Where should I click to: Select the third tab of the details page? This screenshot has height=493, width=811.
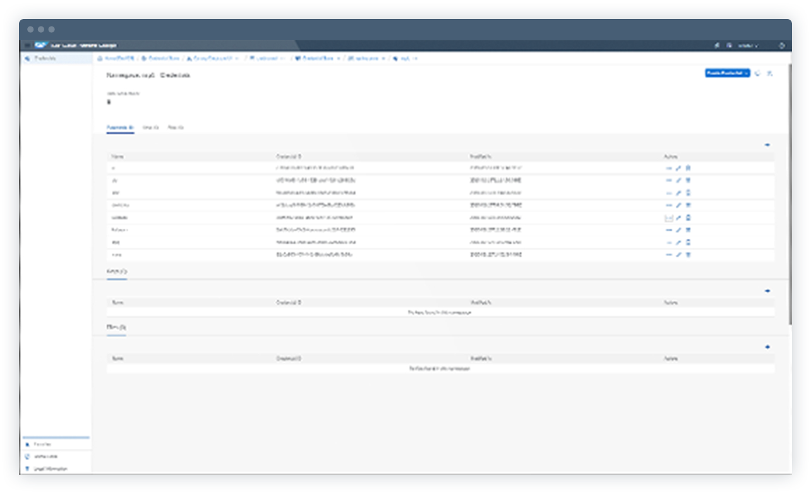pos(176,126)
